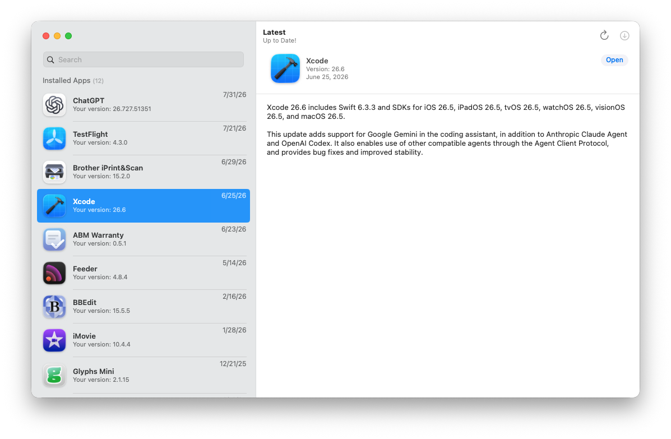This screenshot has width=671, height=439.
Task: Select the ChatGPT row name
Action: click(89, 100)
